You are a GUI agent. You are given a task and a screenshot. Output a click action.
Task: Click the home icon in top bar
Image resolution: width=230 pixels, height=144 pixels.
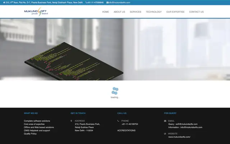[x=4, y=3]
